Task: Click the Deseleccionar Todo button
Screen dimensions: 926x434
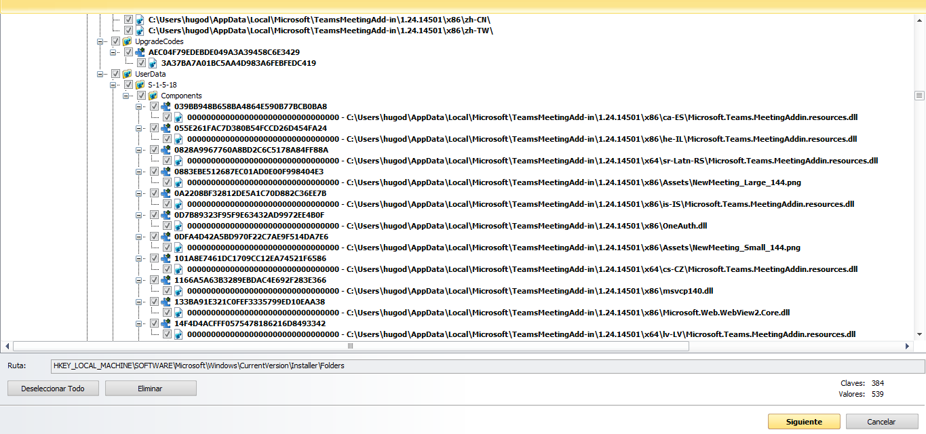Action: (x=53, y=388)
